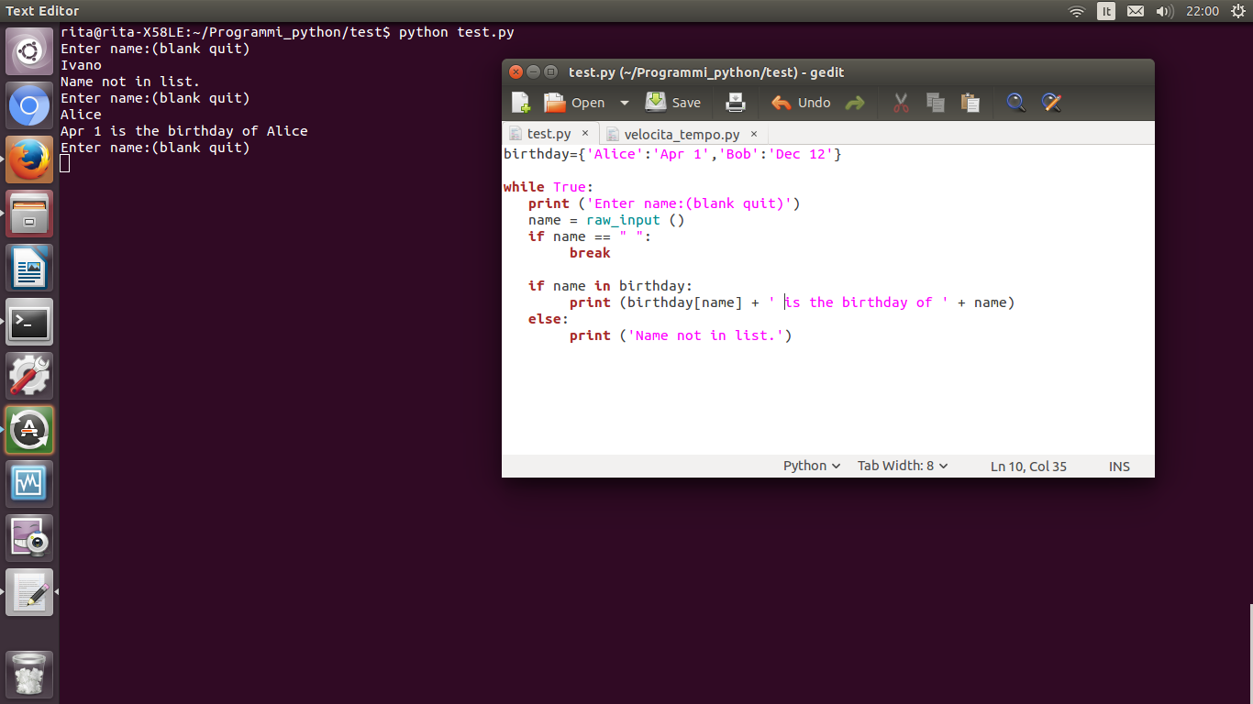The height and width of the screenshot is (704, 1253).
Task: Open System Monitor from launcher
Action: tap(29, 484)
